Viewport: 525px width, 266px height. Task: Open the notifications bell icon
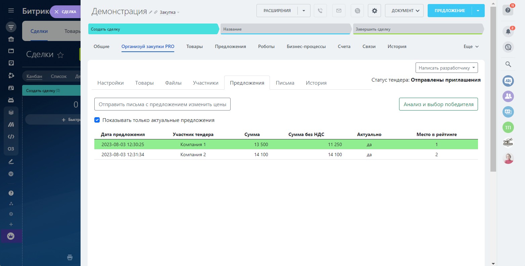pyautogui.click(x=508, y=32)
